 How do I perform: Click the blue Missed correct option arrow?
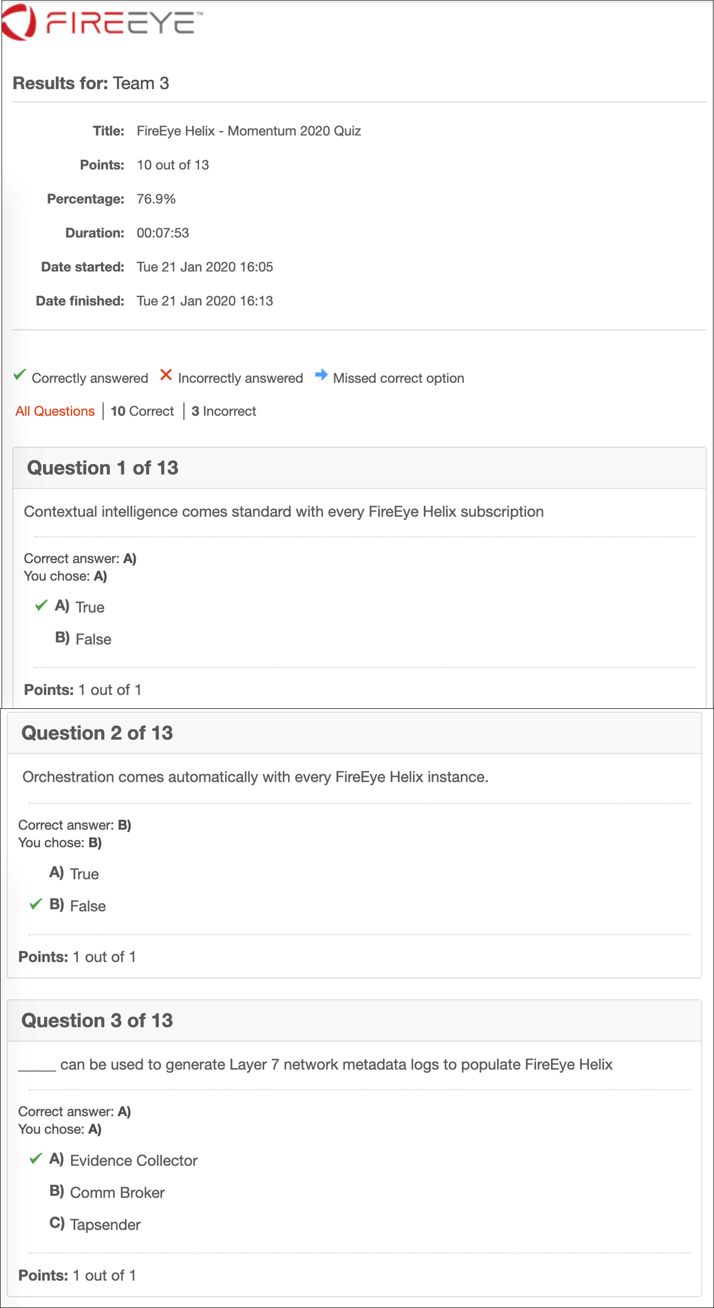coord(321,375)
